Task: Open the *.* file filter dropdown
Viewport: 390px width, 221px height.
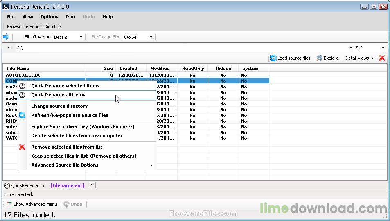Action: [383, 48]
